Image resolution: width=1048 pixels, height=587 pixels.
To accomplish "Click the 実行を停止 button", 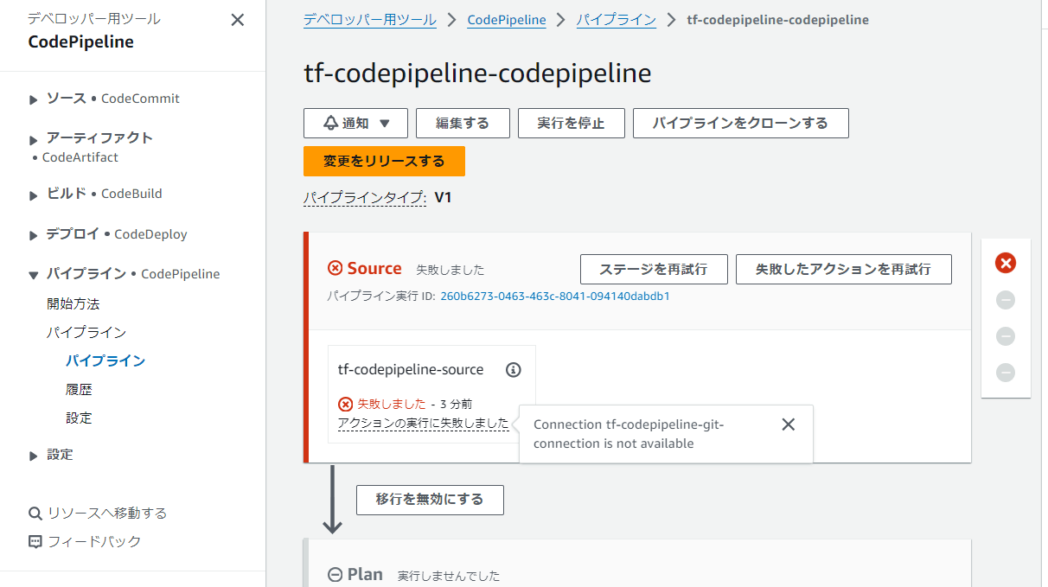I will (571, 123).
